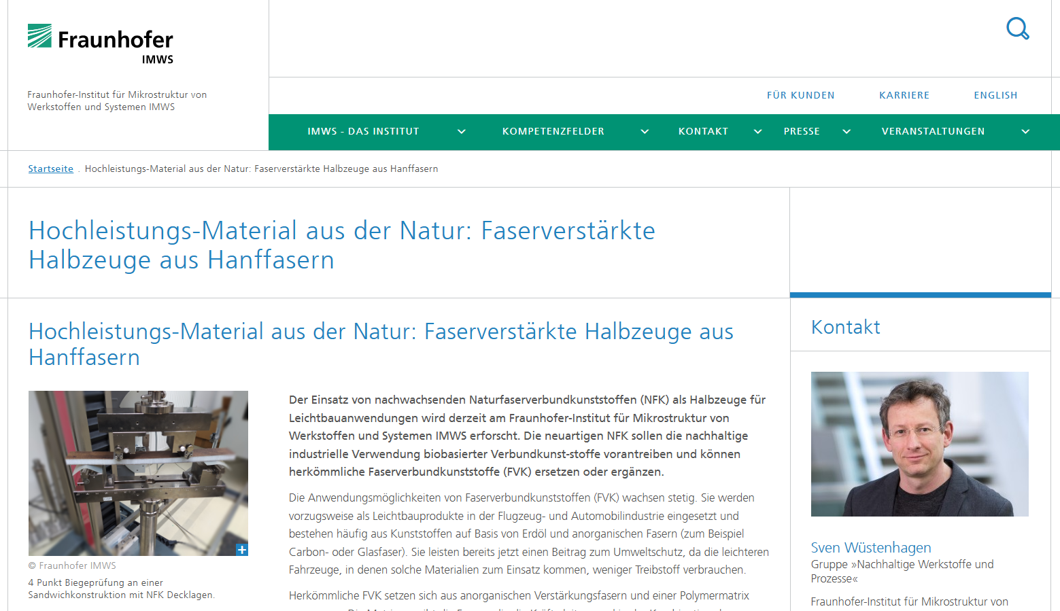This screenshot has height=611, width=1060.
Task: Open Sven Wüstenhagen's contact profile
Action: (871, 548)
